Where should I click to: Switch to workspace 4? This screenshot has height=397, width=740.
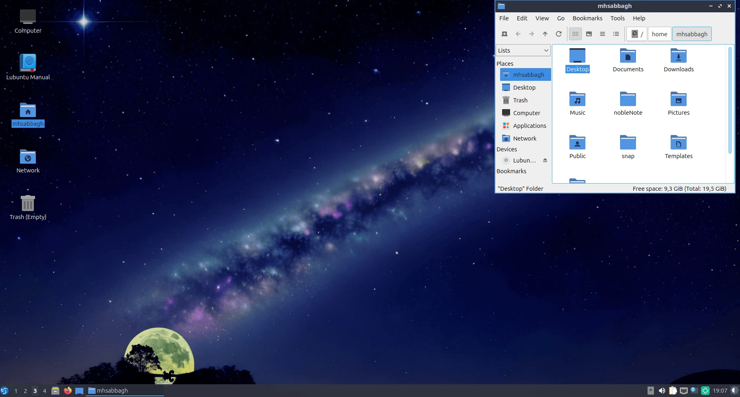tap(45, 391)
